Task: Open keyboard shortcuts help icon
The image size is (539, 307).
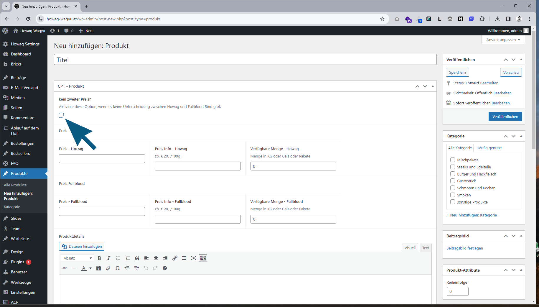Action: click(x=165, y=268)
